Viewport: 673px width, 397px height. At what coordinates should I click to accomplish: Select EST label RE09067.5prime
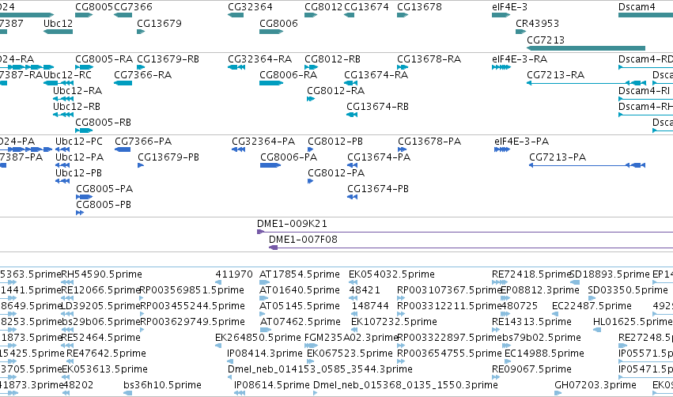[531, 370]
